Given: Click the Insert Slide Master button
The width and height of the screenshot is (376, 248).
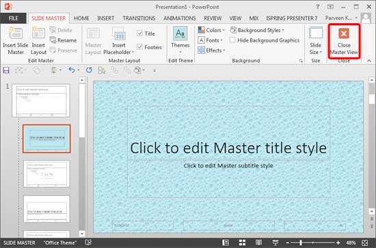Looking at the screenshot, I should [16, 41].
